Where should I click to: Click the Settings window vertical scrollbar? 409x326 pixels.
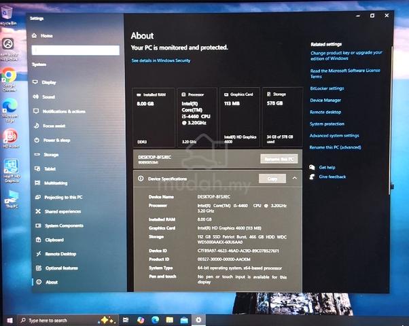coord(391,120)
